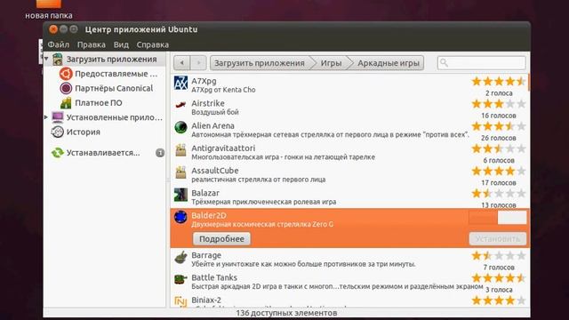This screenshot has height=320, width=569.
Task: Click the Balder2D install progress bar
Action: coord(498,218)
